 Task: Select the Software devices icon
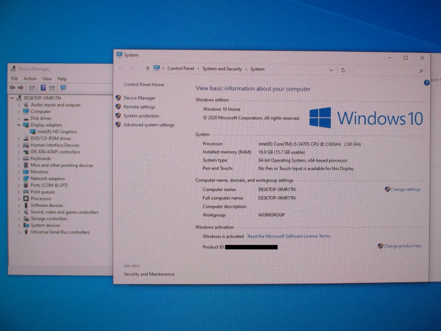tap(26, 205)
